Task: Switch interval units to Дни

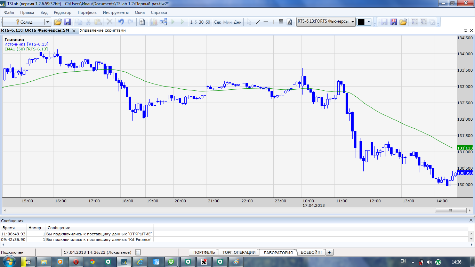Action: 237,22
